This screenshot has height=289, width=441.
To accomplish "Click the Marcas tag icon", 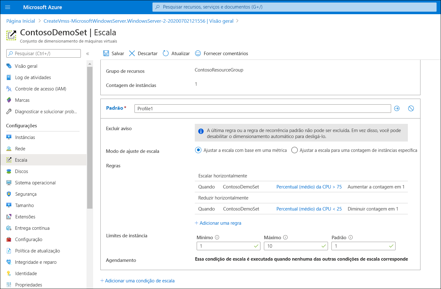I will pos(9,100).
